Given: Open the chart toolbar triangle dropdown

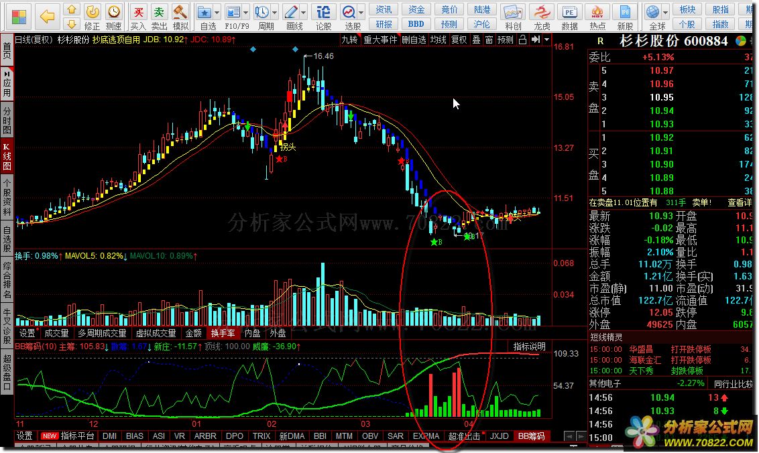Looking at the screenshot, I should click(x=547, y=40).
